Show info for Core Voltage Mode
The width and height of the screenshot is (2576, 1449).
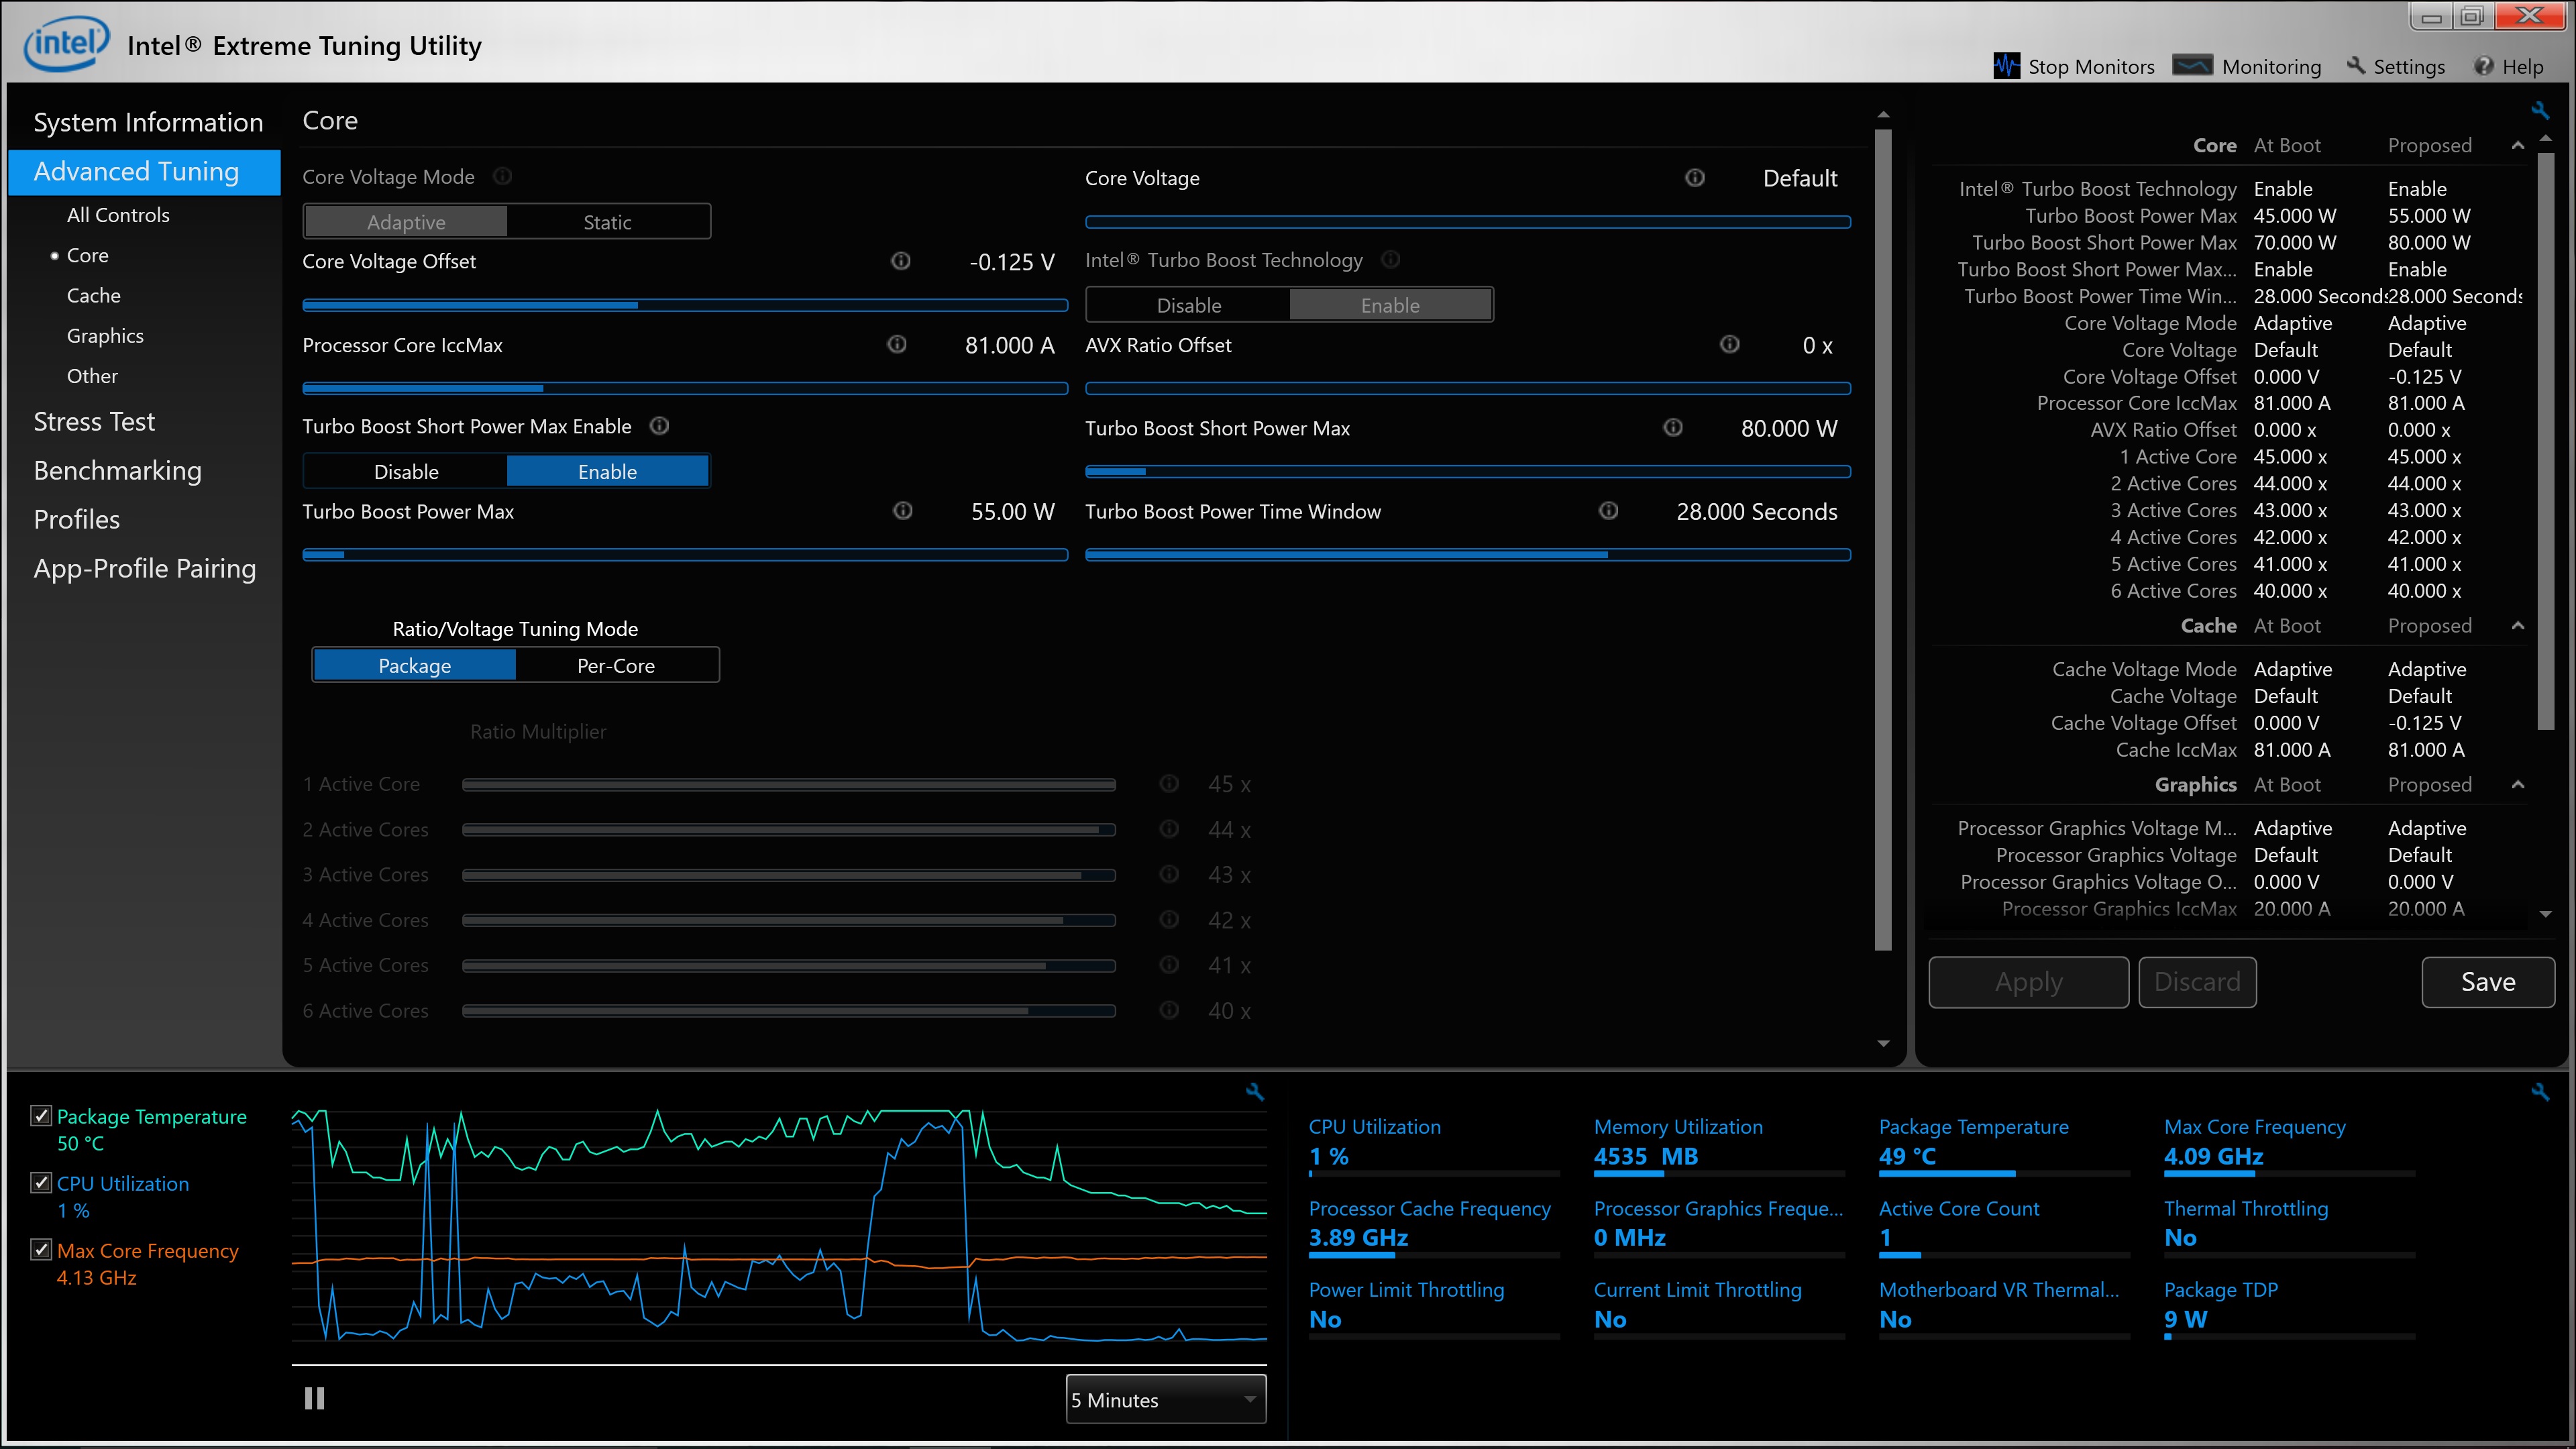pyautogui.click(x=503, y=176)
